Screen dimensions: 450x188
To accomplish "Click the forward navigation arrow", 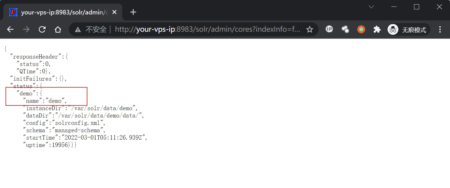I will tap(26, 29).
